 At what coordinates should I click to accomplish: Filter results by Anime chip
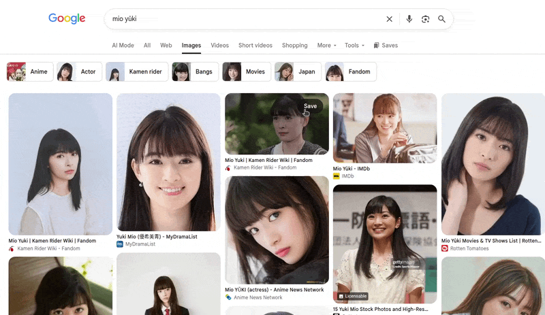click(30, 71)
